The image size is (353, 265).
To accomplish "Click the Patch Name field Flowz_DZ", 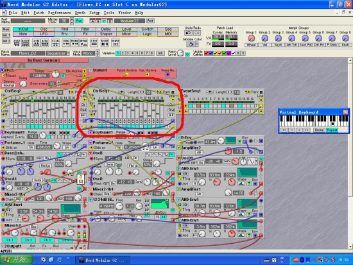I will tap(28, 53).
